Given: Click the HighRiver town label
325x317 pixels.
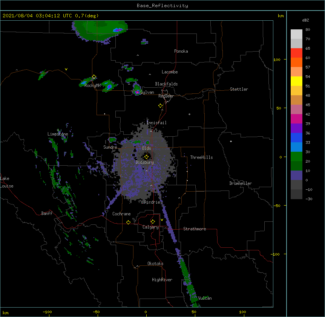Looking at the screenshot, I should (162, 280).
